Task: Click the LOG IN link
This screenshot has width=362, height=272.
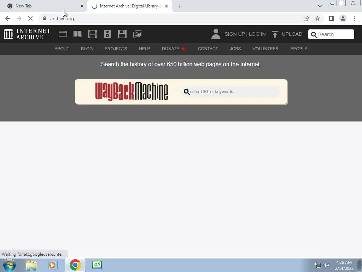Action: click(x=257, y=34)
